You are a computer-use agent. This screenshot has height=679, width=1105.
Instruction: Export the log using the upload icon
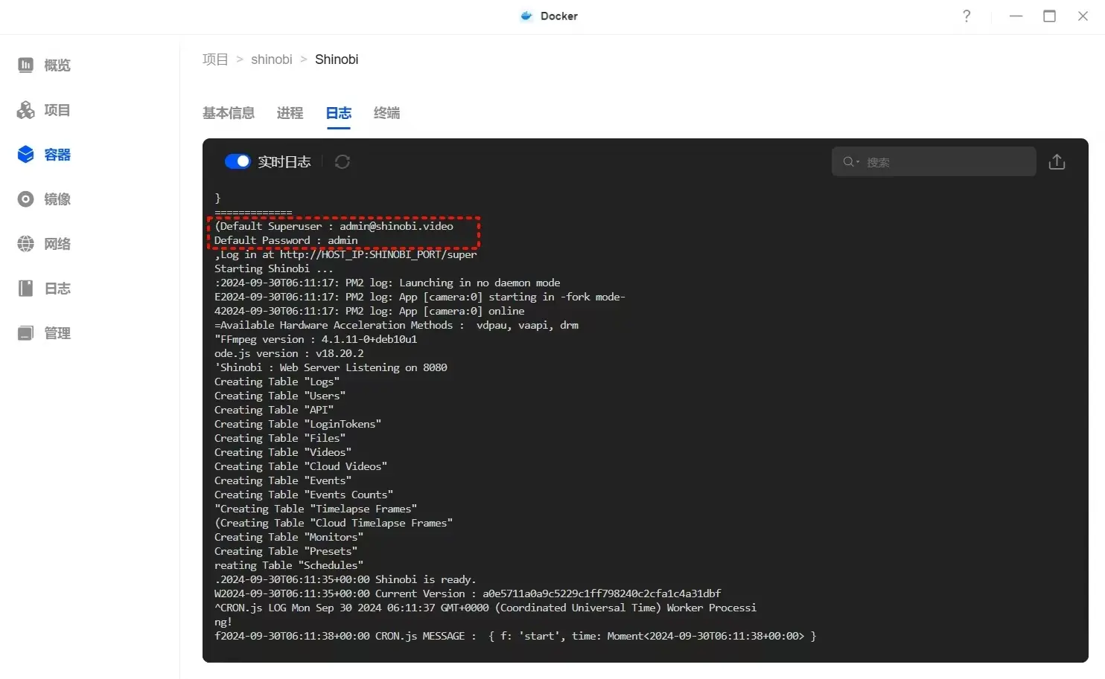[1057, 162]
